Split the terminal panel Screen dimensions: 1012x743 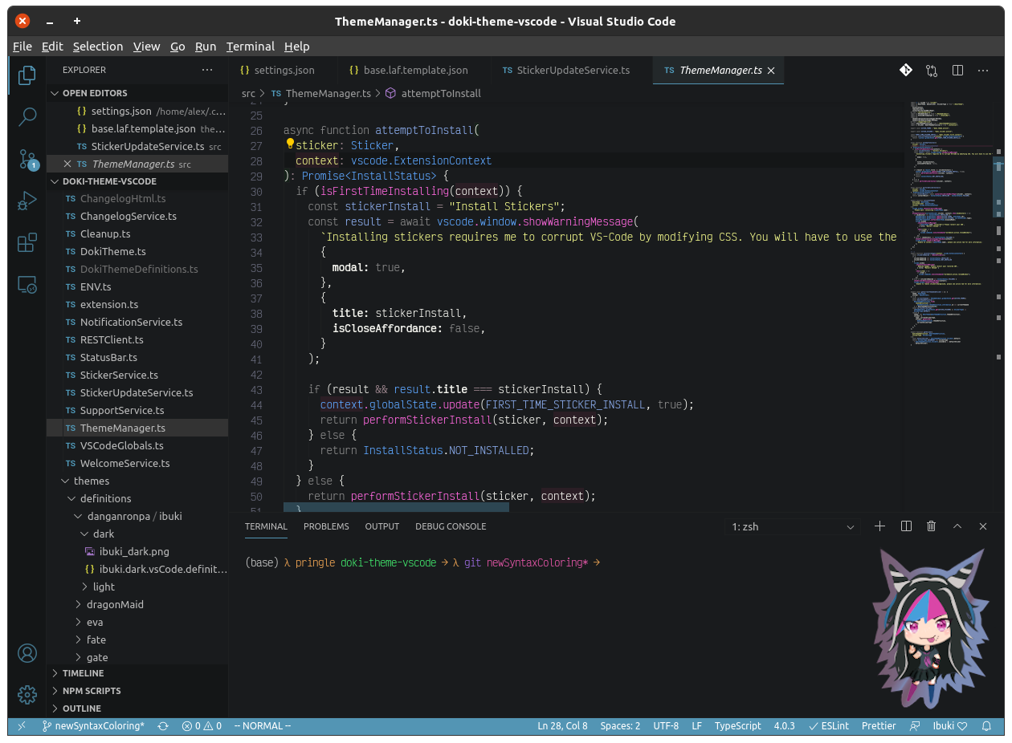[906, 526]
